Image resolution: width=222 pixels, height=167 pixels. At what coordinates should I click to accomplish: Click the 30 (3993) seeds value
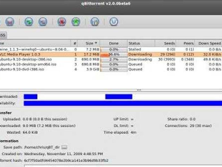[167, 59]
